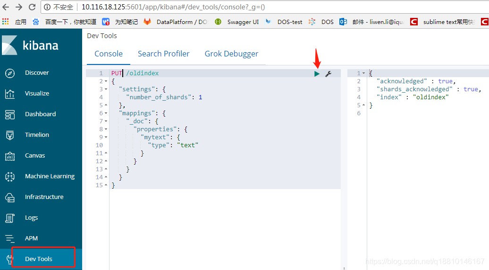
Task: Click the Visualize chart icon
Action: (9, 94)
